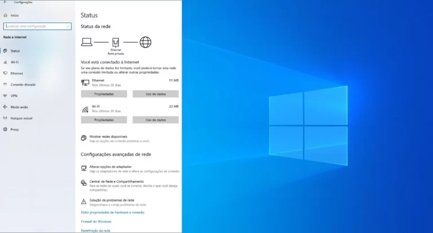
Task: Click the Status da rede heading
Action: point(95,26)
